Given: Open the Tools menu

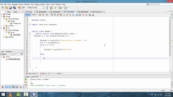Looking at the screenshot, I should (x=52, y=4).
